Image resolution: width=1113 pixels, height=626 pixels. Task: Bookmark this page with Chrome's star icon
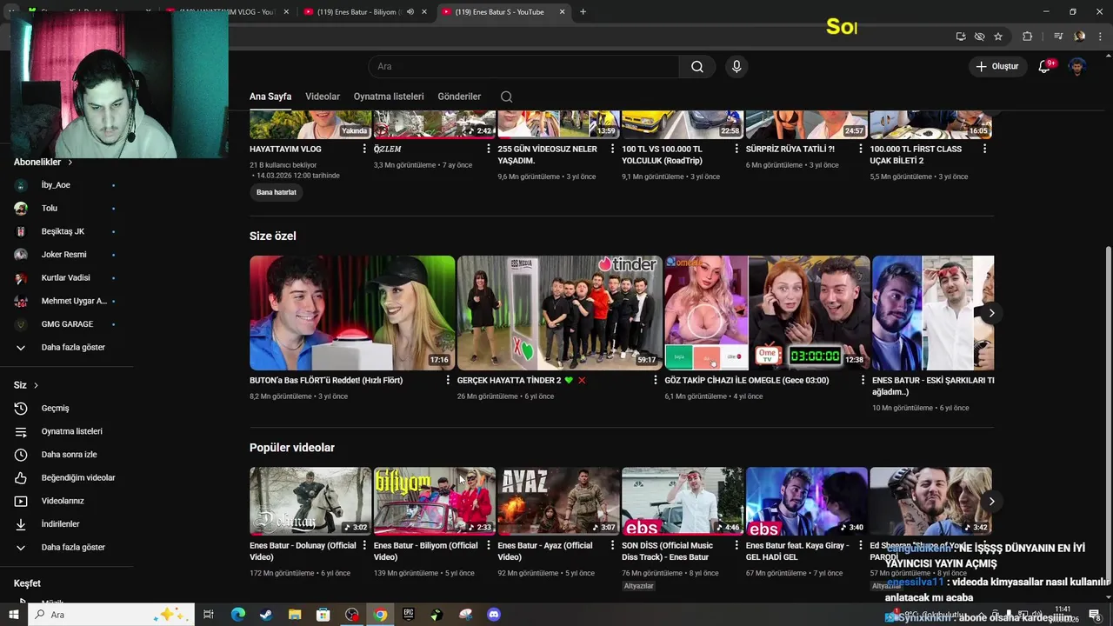coord(998,37)
